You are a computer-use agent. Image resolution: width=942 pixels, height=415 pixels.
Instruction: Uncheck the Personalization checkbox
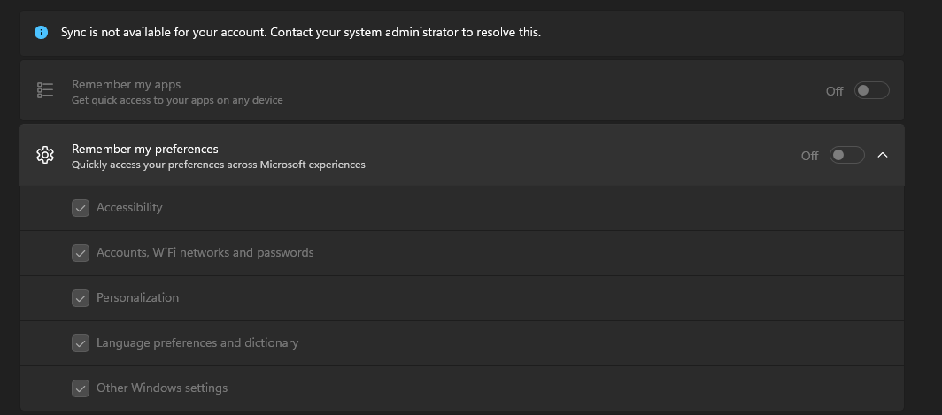(81, 298)
